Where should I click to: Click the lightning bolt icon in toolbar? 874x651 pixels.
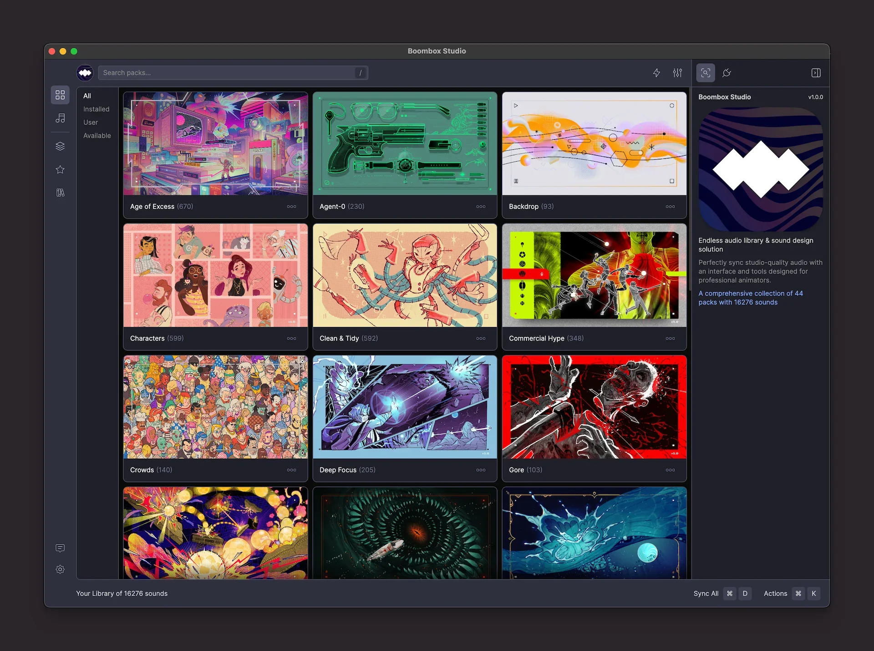(656, 73)
